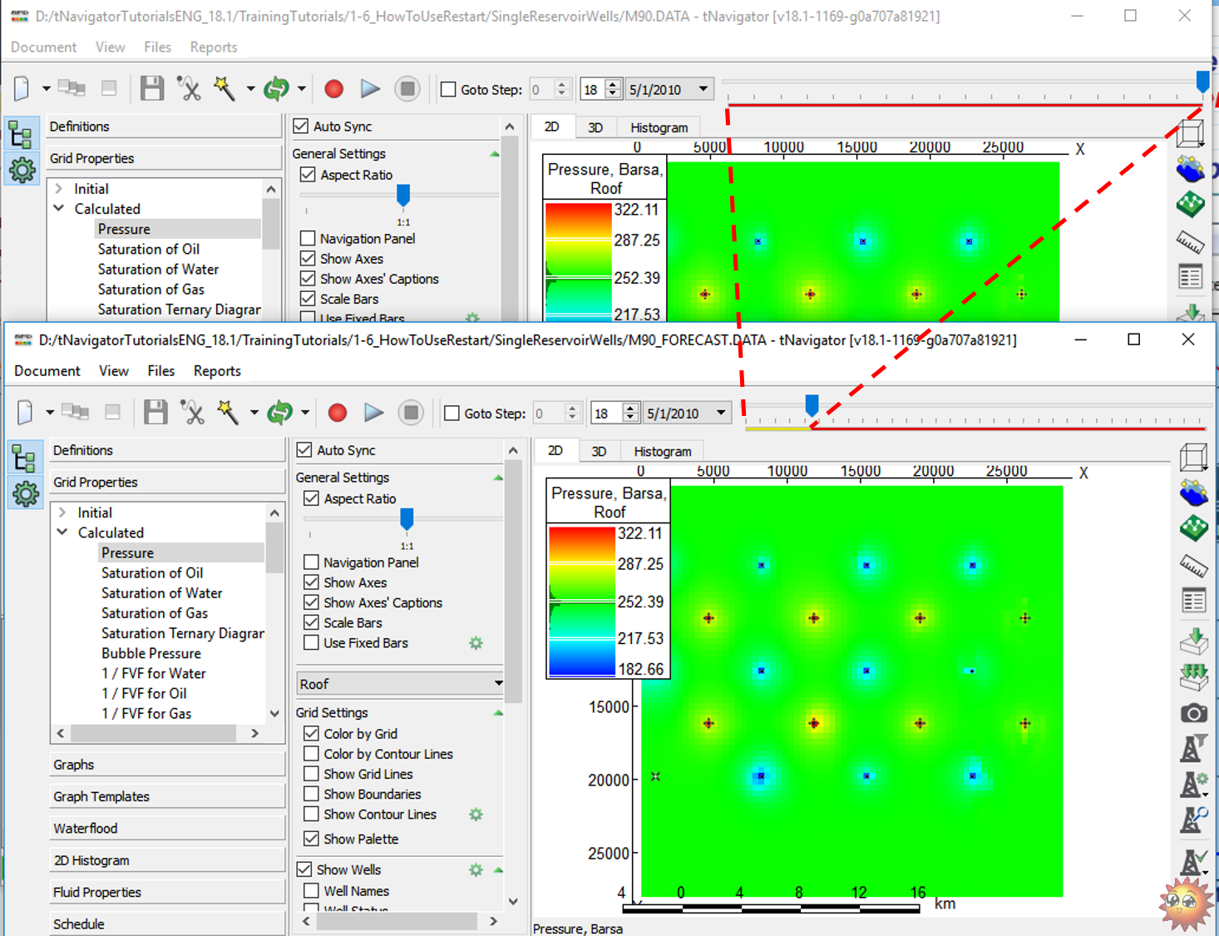The width and height of the screenshot is (1219, 936).
Task: Toggle Auto Sync checkbox in M90_FORECAST window
Action: [304, 450]
